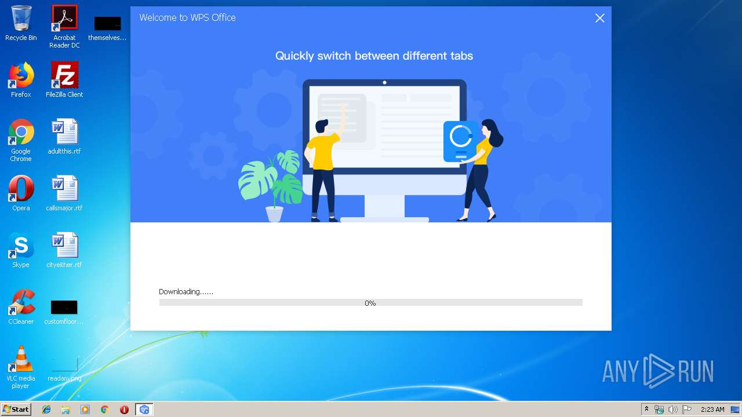The height and width of the screenshot is (417, 742).
Task: Select the 'customfloor...' desktop file
Action: click(x=64, y=312)
